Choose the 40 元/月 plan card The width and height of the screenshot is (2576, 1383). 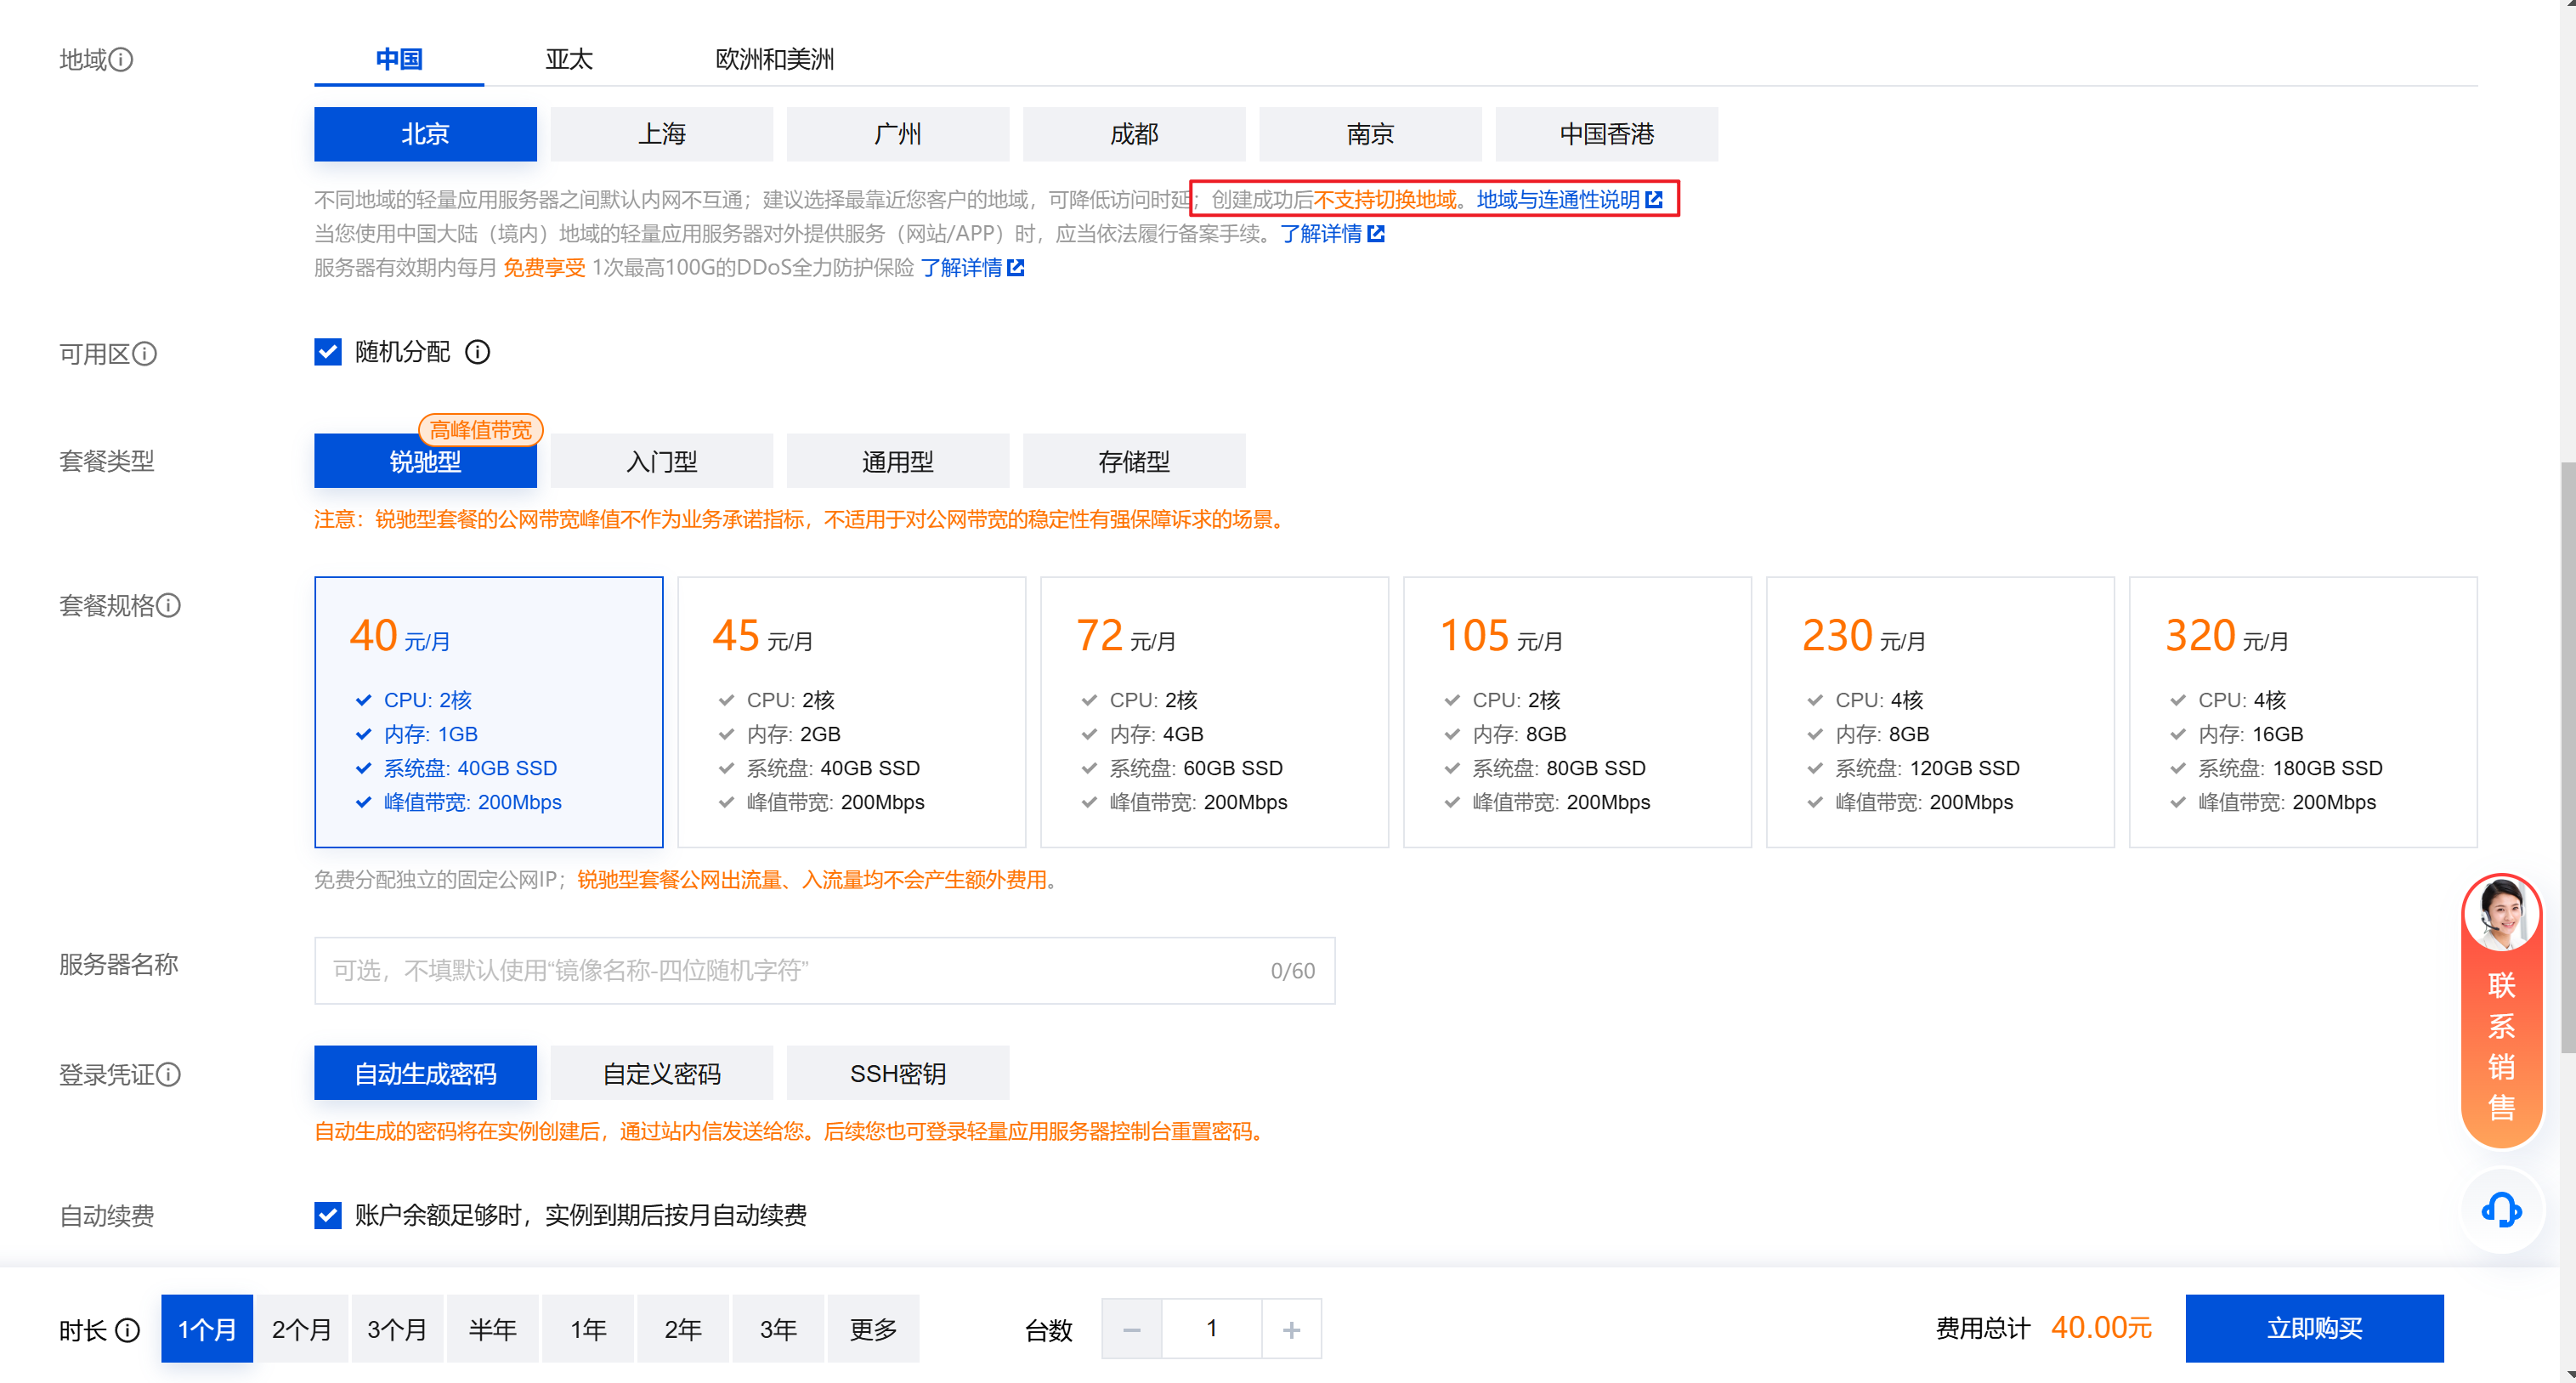488,712
